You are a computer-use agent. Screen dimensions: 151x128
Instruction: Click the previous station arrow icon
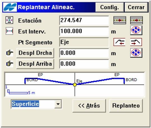[120, 20]
